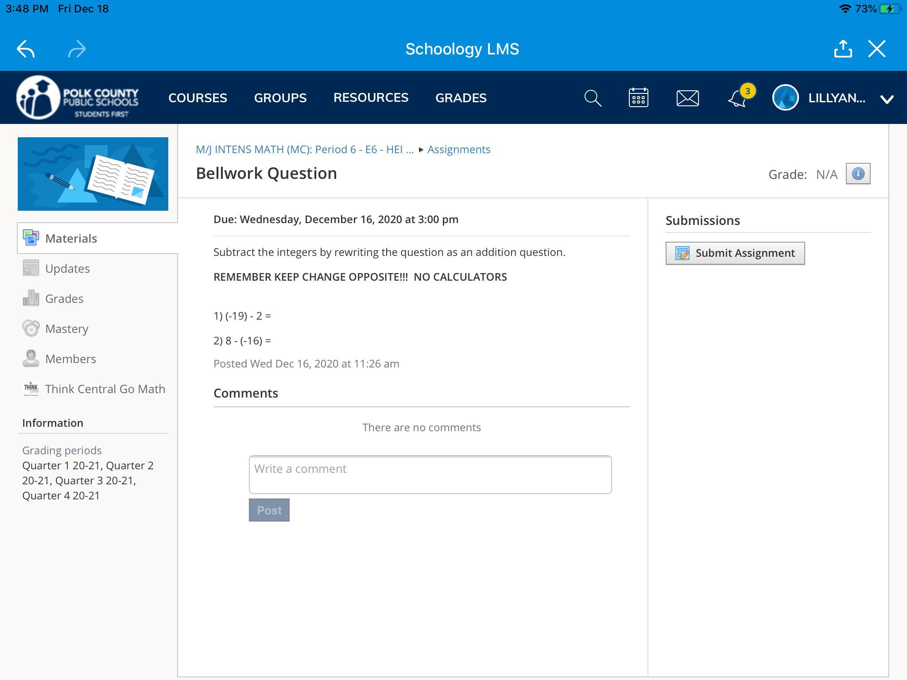Screen dimensions: 907x680
Task: Open the COURSES menu
Action: click(x=198, y=98)
